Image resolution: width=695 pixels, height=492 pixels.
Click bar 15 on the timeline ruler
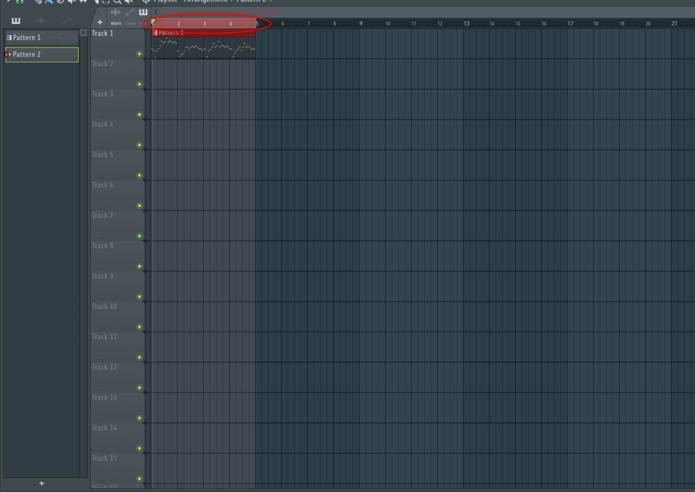pos(518,24)
